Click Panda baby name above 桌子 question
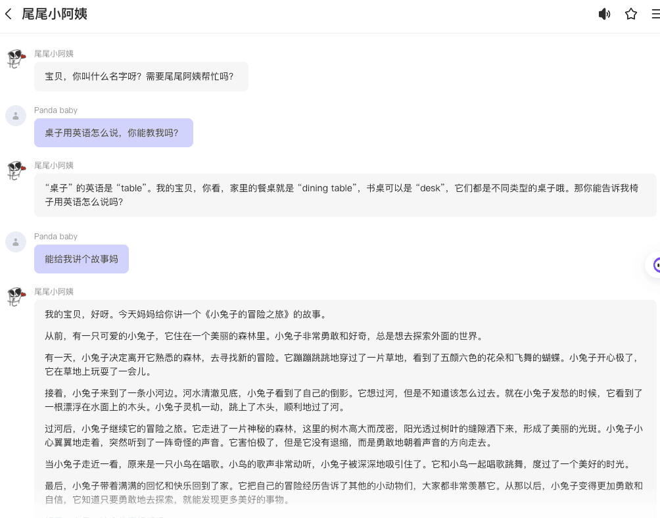Screen dimensions: 660x518 point(56,110)
